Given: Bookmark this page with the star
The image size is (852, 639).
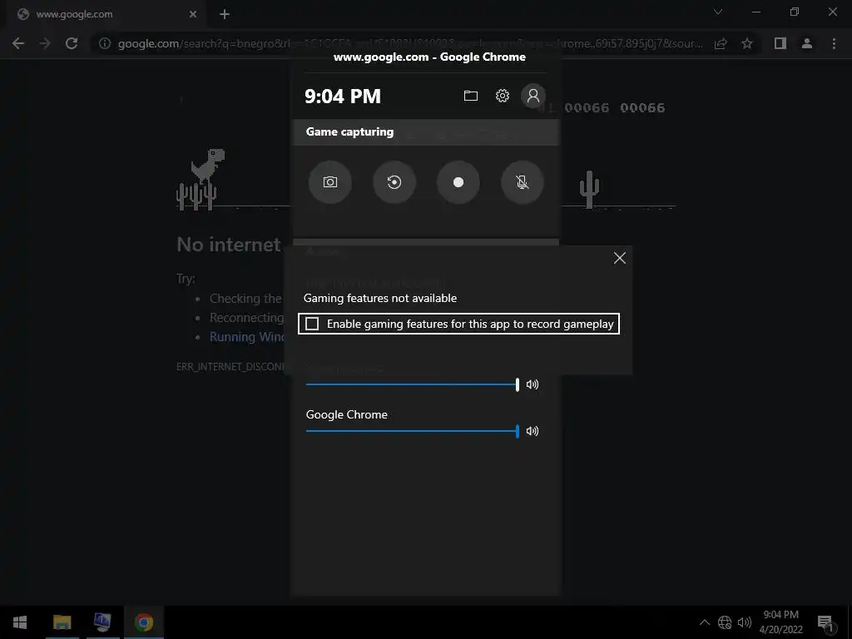Looking at the screenshot, I should [x=747, y=43].
